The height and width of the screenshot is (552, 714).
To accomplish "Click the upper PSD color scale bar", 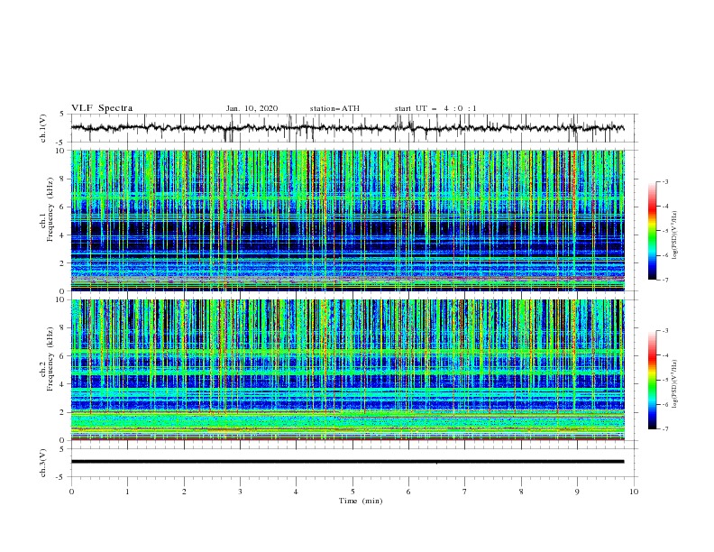I will pyautogui.click(x=652, y=231).
